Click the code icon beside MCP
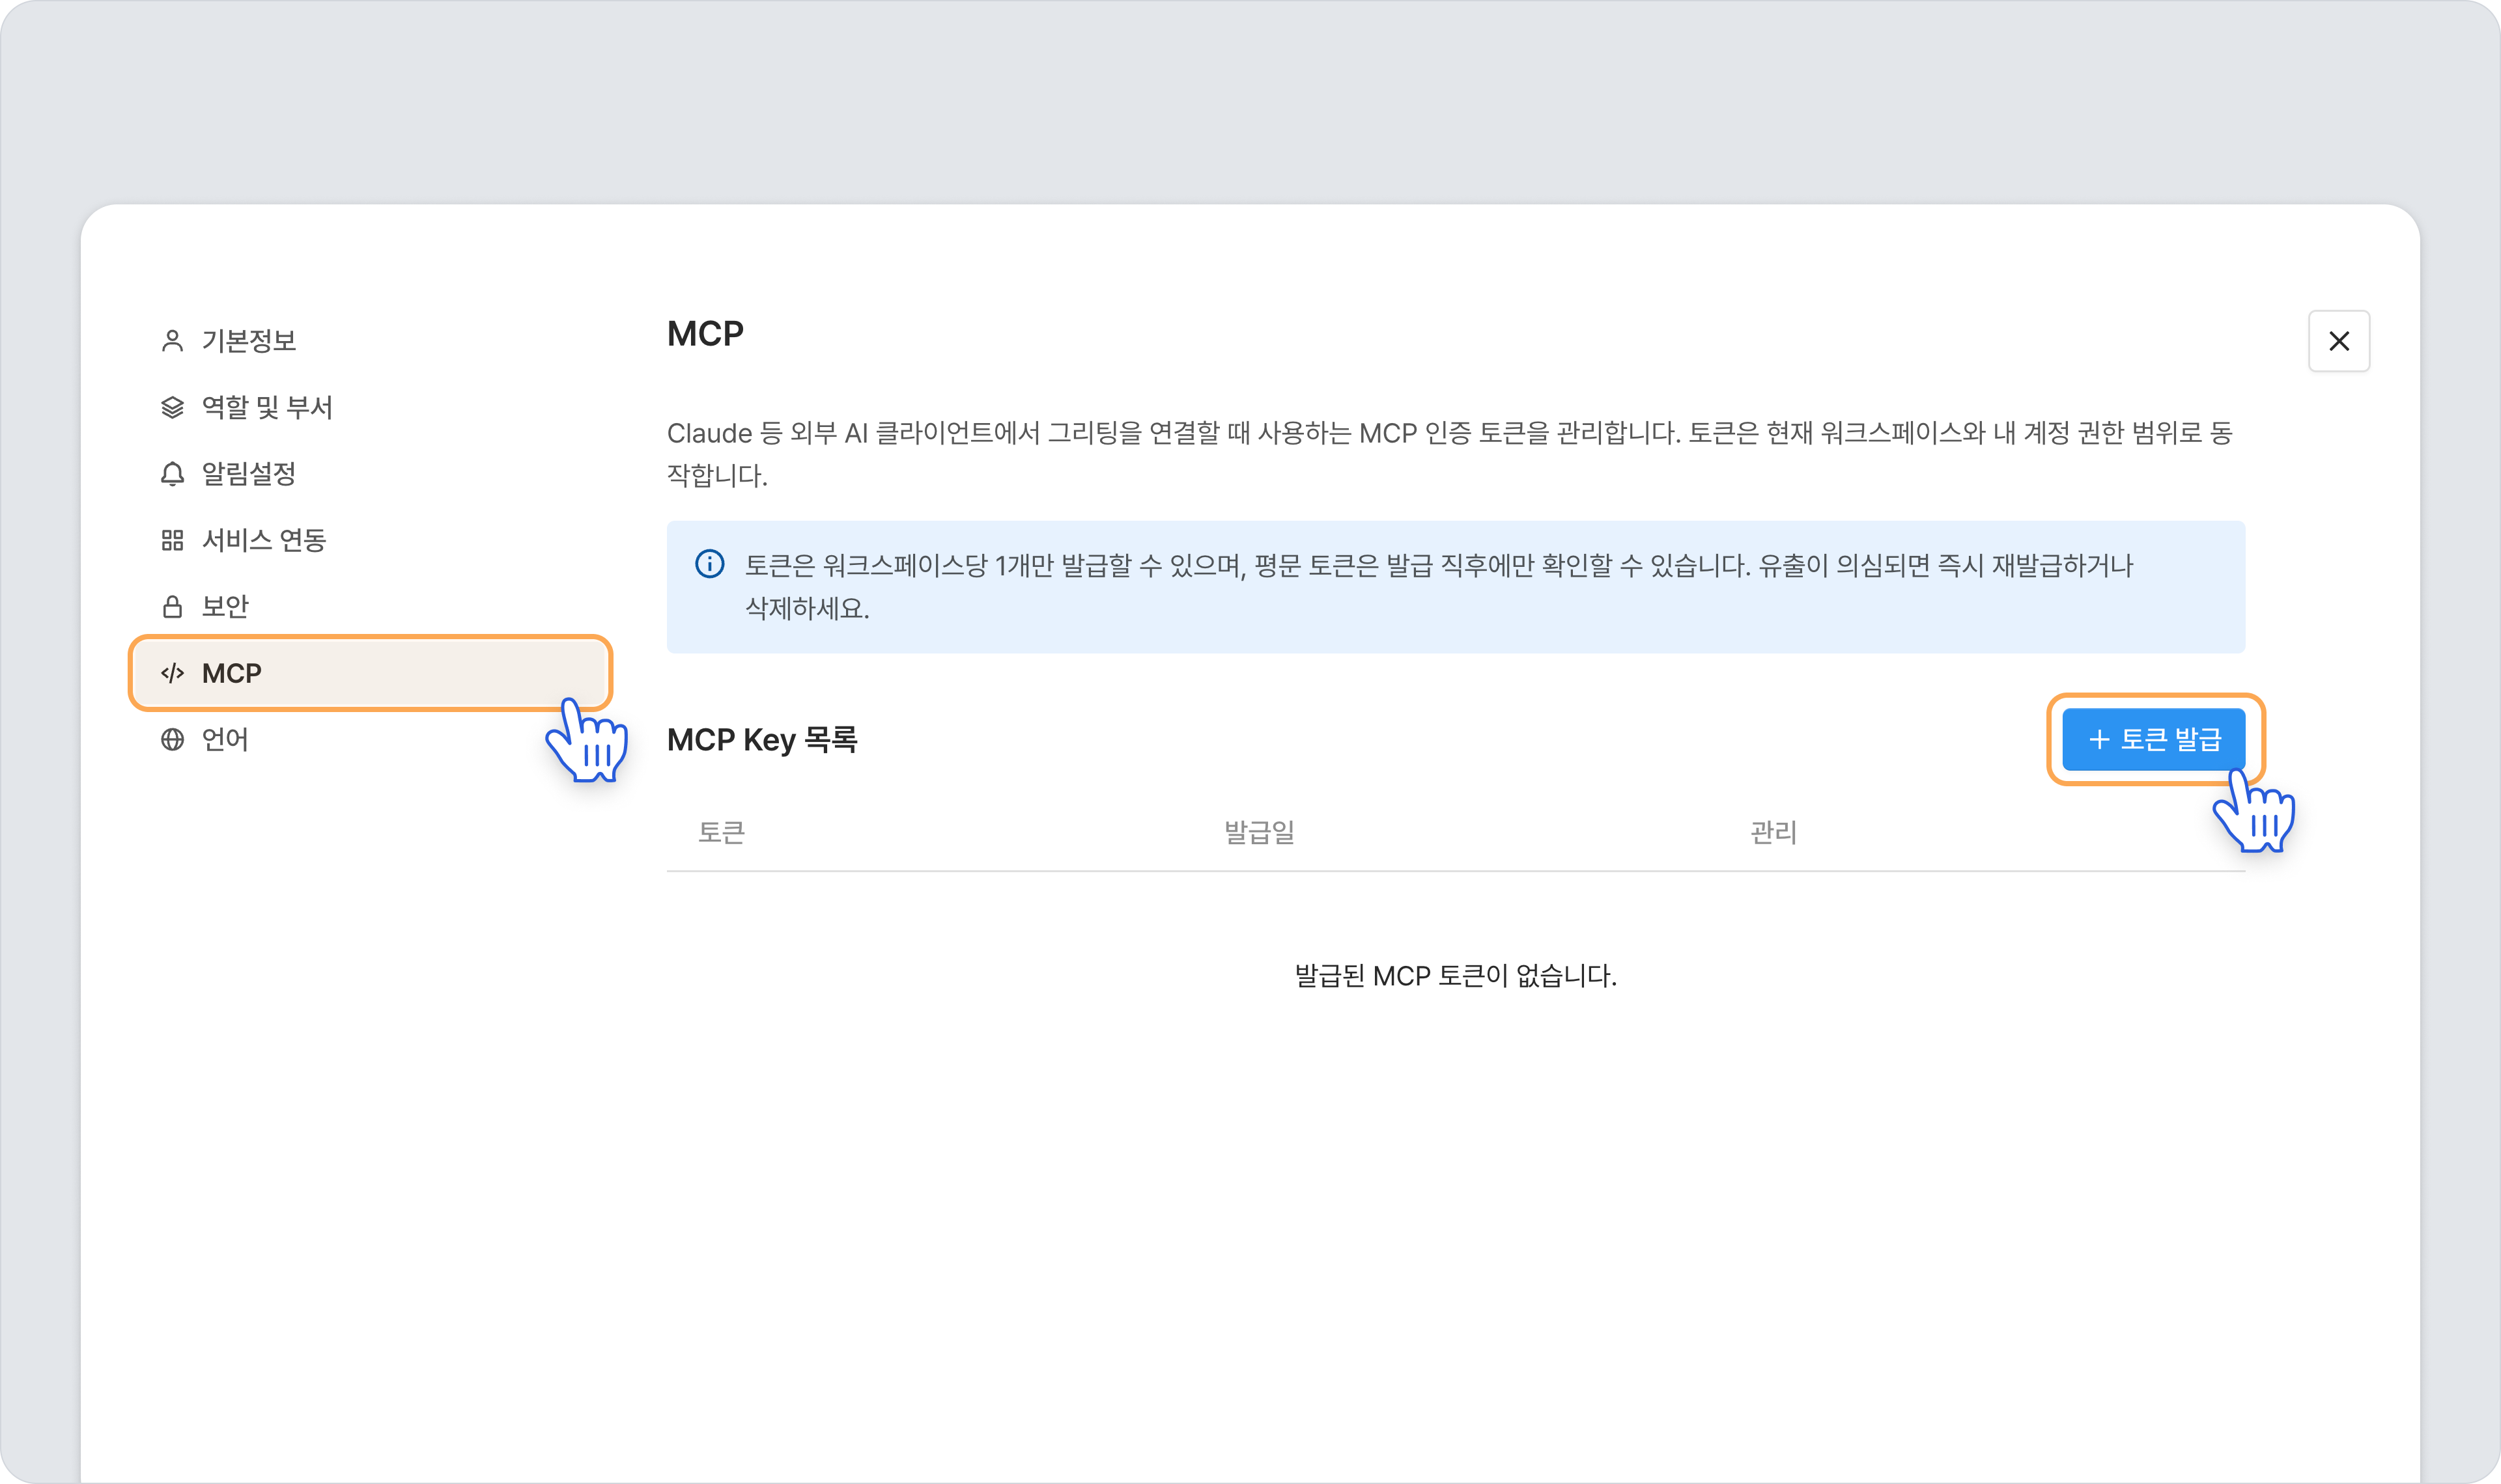 [172, 673]
